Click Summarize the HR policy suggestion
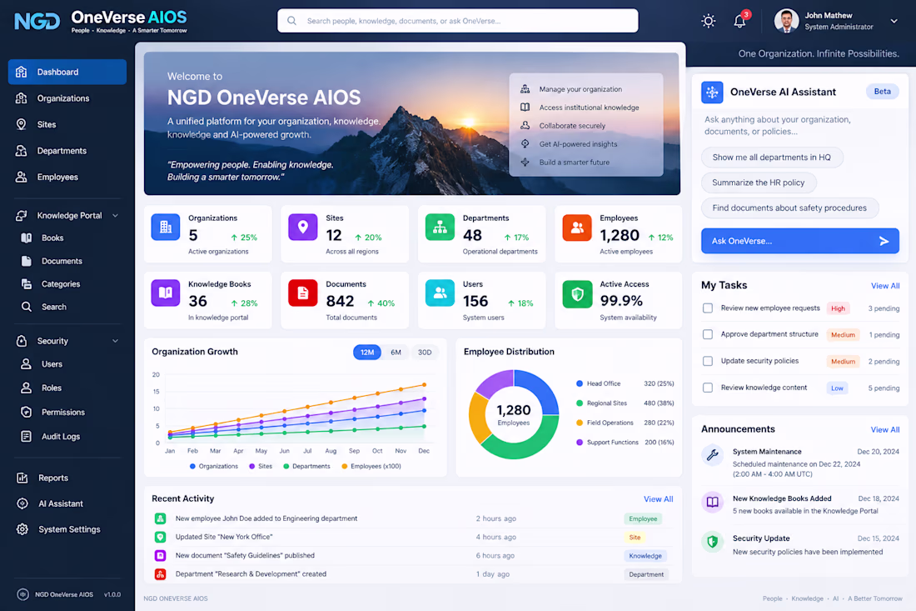Viewport: 916px width, 611px height. point(759,183)
